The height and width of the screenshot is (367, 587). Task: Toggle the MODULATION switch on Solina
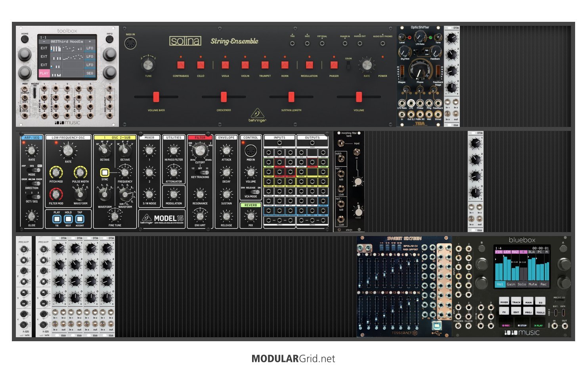(309, 65)
